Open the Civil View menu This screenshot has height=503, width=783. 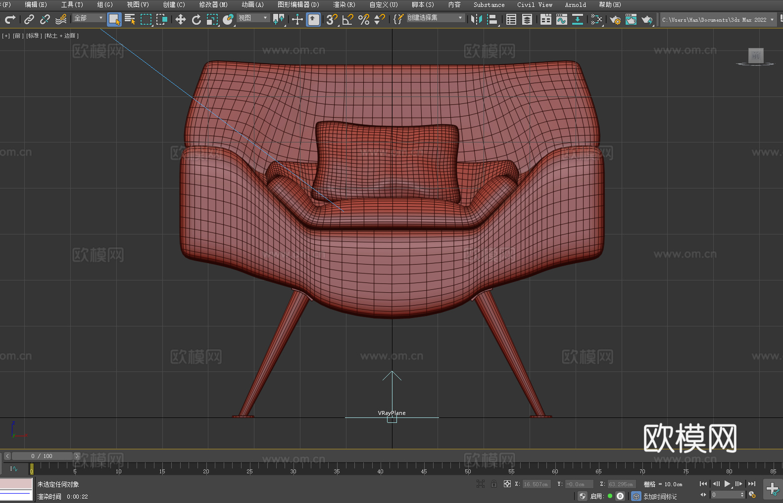click(535, 4)
